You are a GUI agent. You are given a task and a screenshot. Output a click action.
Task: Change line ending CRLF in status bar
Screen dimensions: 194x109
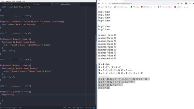(64, 108)
